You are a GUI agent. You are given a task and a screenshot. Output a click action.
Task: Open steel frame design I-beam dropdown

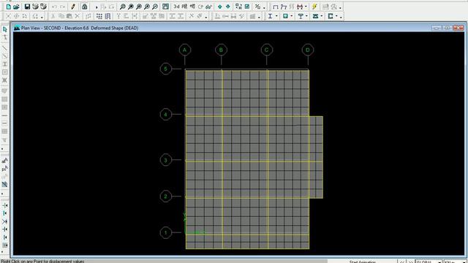pos(276,16)
